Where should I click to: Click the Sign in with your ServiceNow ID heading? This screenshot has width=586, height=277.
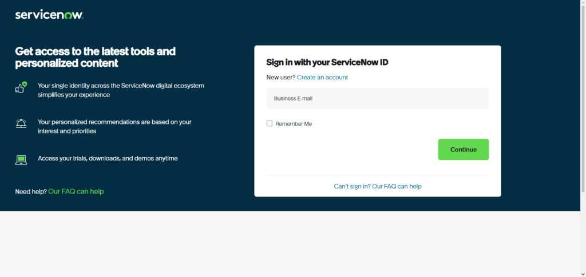tap(327, 62)
